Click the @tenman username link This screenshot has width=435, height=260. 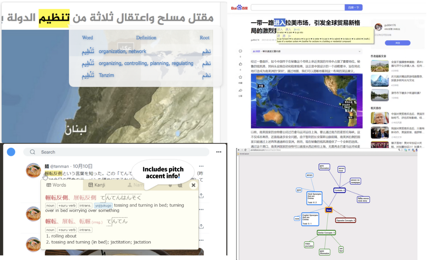(59, 166)
